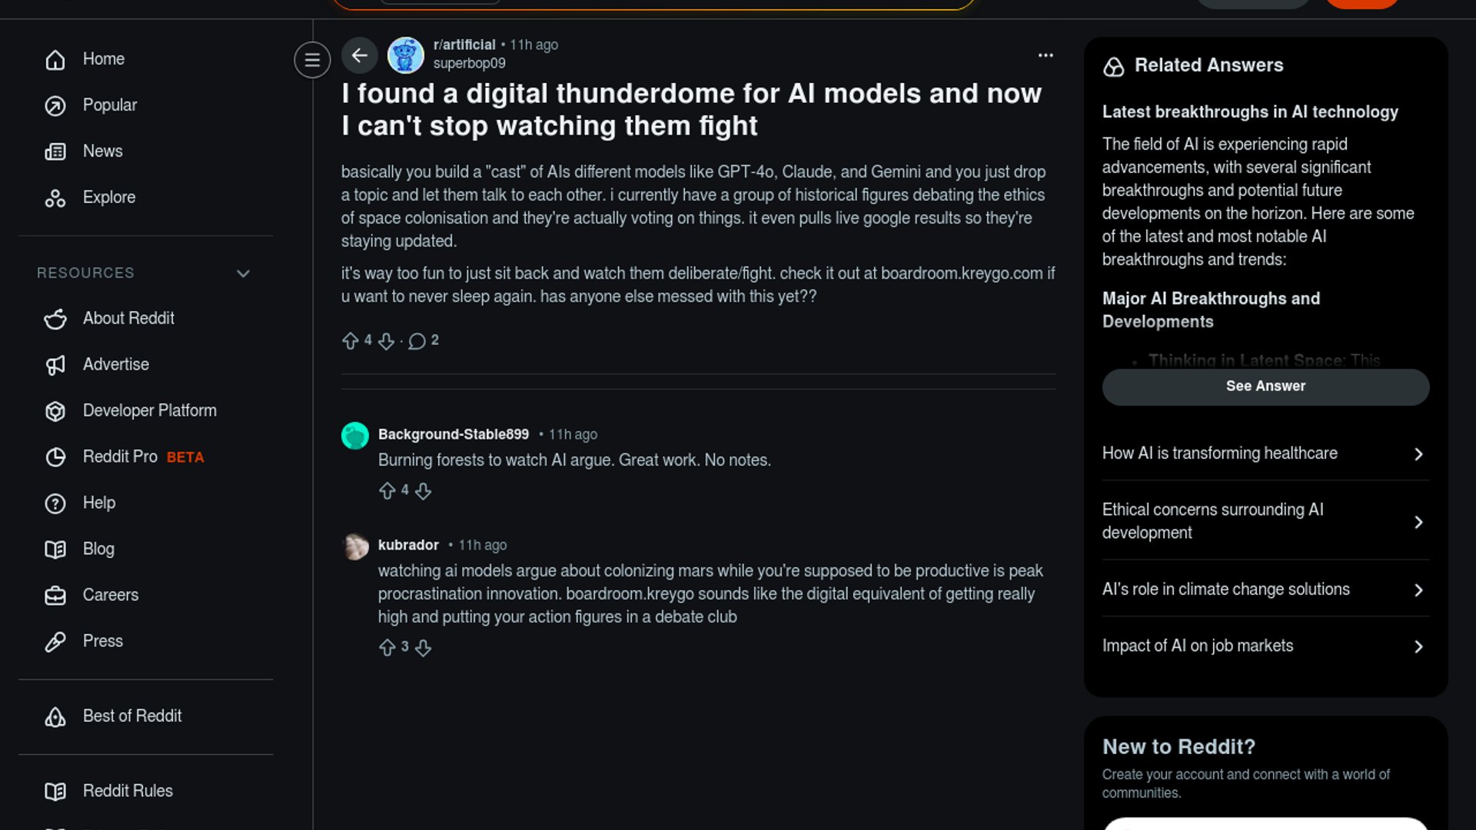This screenshot has height=830, width=1476.
Task: Go to Popular in sidebar
Action: coord(109,105)
